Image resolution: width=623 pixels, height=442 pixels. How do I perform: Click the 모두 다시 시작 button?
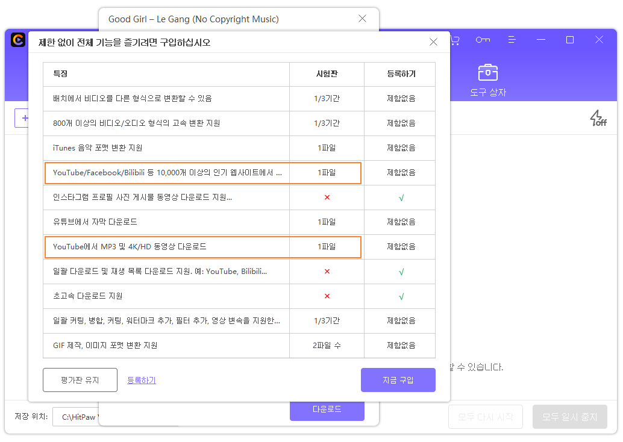[x=486, y=417]
